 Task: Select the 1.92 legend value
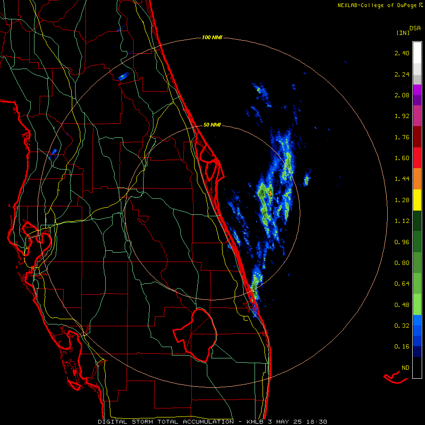coord(402,116)
